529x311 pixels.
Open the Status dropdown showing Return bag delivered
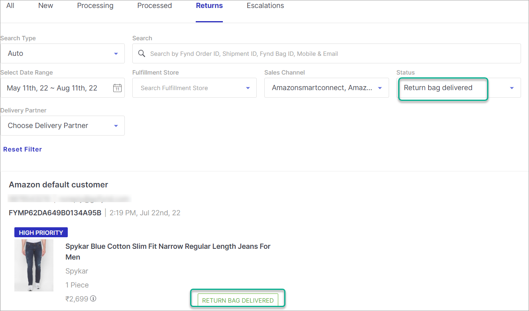[442, 88]
